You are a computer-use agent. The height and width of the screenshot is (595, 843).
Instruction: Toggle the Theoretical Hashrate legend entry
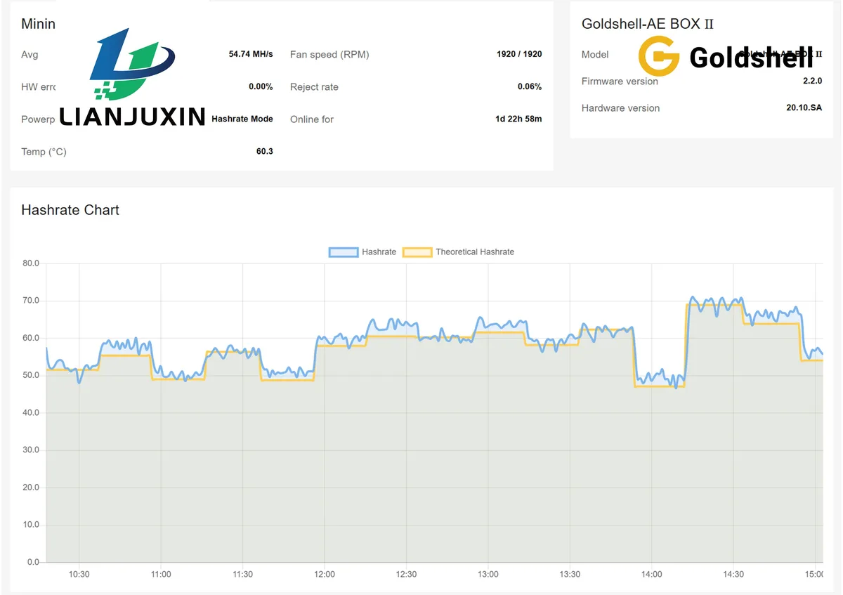point(459,251)
